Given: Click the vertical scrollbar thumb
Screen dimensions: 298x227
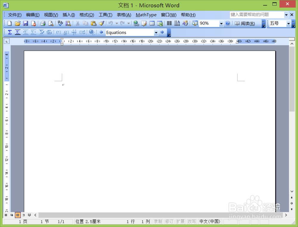Looking at the screenshot, I should click(292, 79).
